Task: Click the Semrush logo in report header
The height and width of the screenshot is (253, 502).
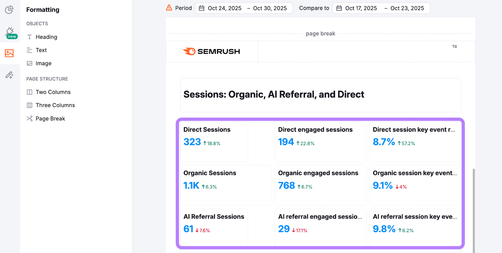Action: pos(211,52)
